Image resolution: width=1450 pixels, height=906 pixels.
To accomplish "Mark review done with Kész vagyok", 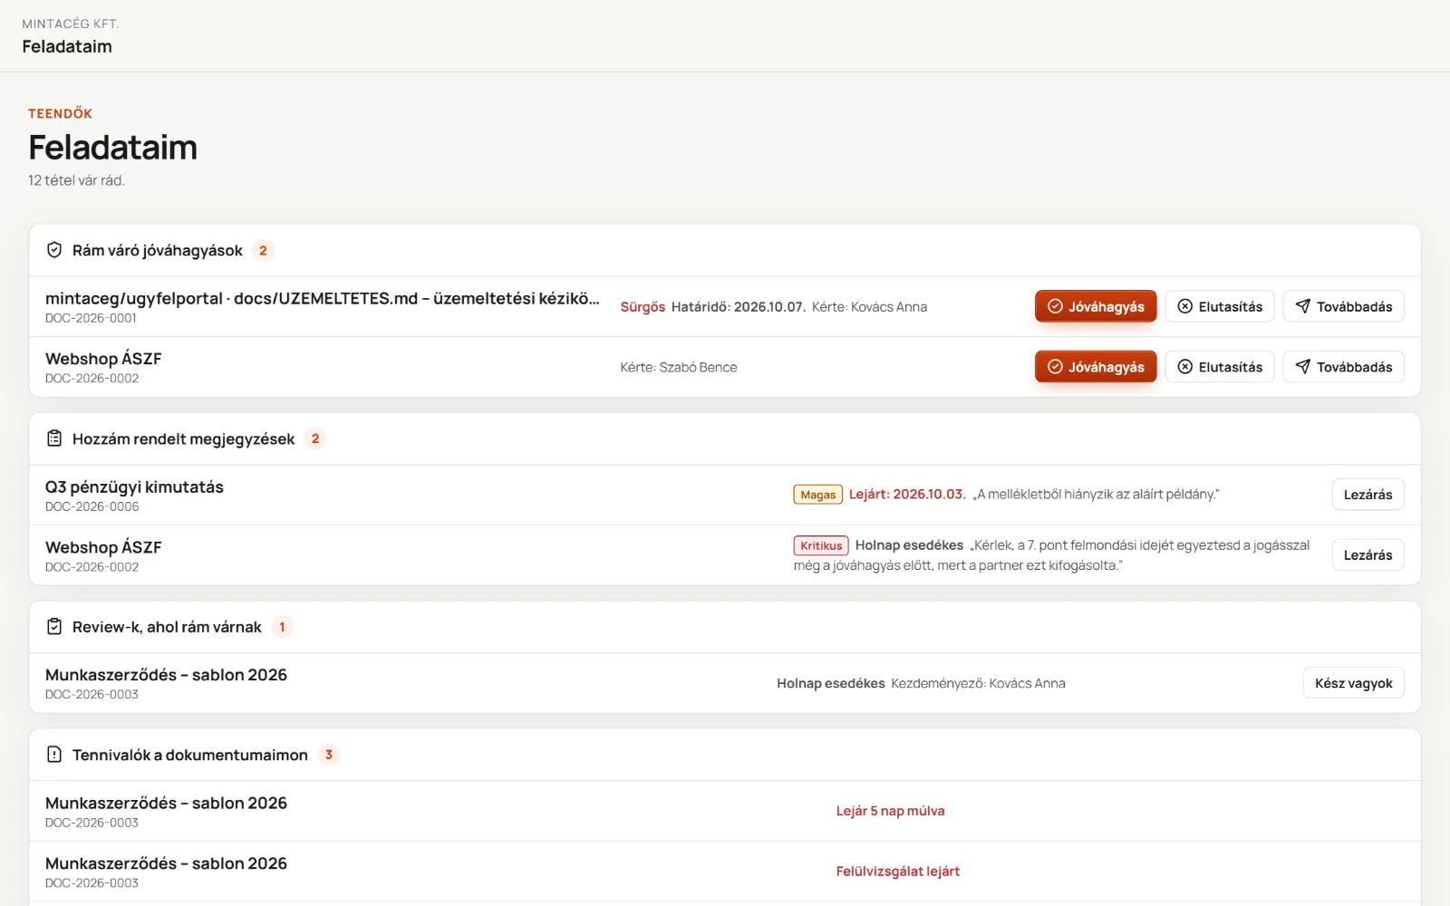I will click(x=1353, y=683).
